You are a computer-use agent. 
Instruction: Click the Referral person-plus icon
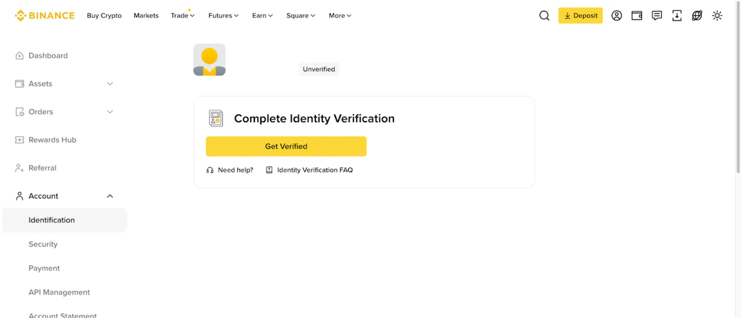pos(20,168)
